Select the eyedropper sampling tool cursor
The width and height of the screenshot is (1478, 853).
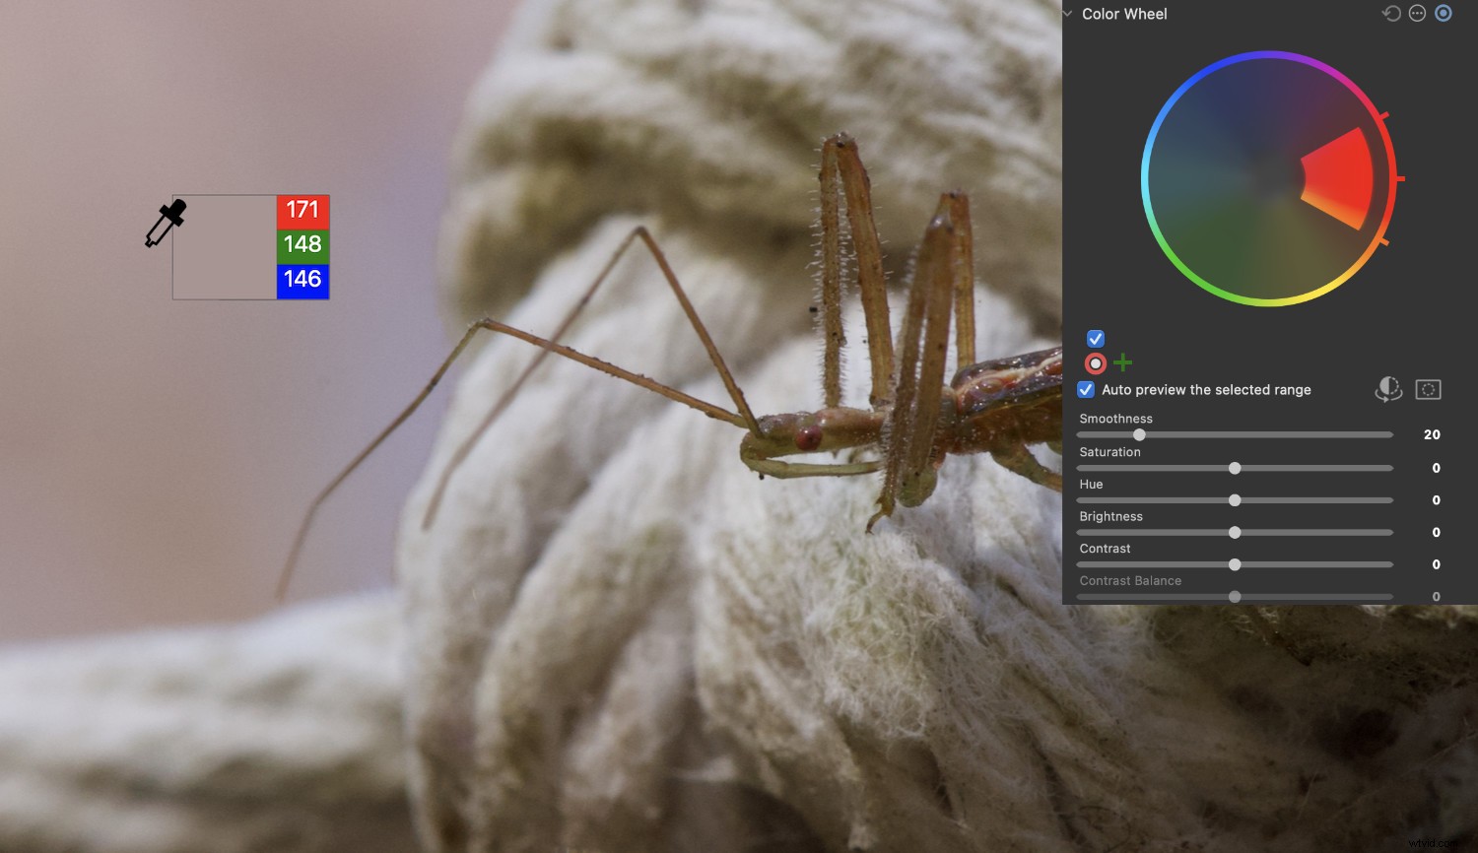click(x=168, y=222)
